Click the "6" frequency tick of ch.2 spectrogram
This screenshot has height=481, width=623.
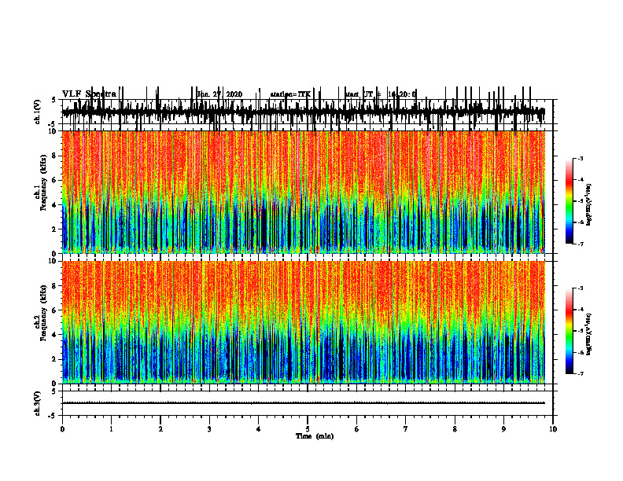point(55,310)
